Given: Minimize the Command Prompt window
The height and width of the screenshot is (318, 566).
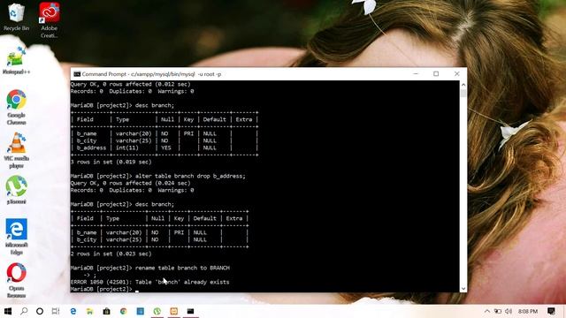Looking at the screenshot, I should (x=416, y=74).
